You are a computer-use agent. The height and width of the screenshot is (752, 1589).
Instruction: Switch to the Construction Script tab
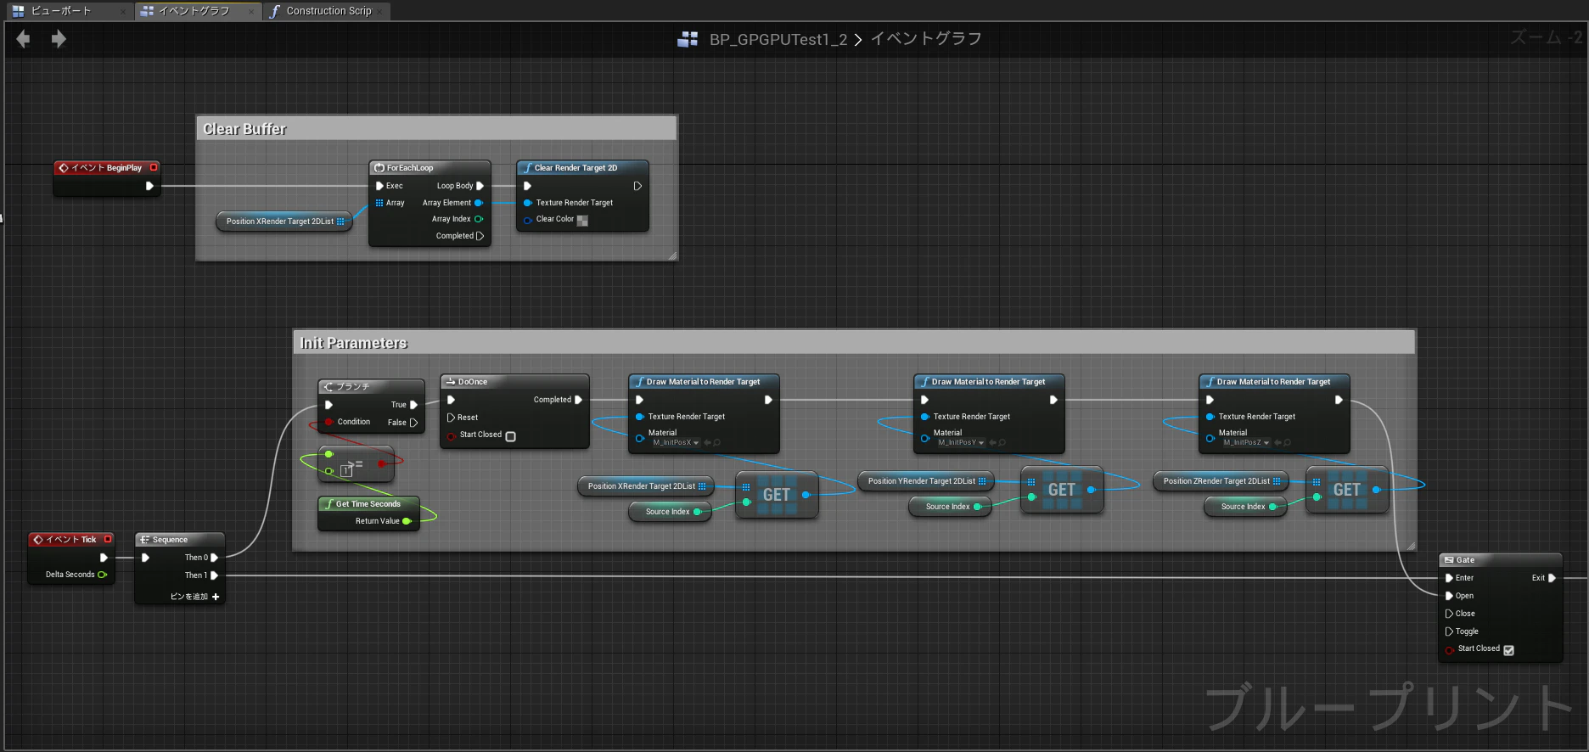pos(326,11)
